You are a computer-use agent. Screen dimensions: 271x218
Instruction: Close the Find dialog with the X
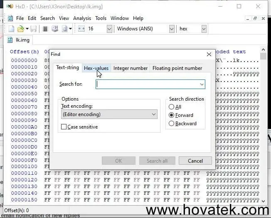(209, 54)
